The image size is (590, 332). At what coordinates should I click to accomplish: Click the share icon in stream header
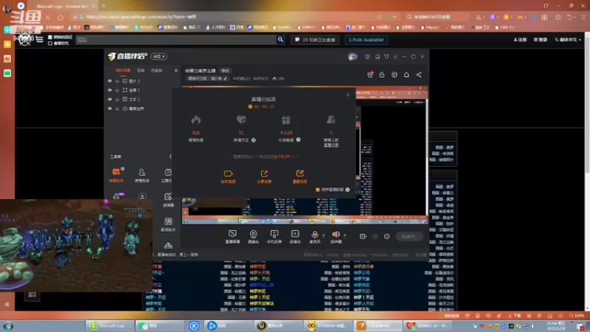[x=419, y=75]
